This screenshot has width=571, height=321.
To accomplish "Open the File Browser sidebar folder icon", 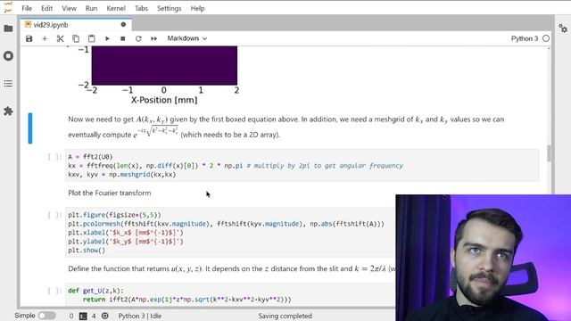I will coord(8,29).
